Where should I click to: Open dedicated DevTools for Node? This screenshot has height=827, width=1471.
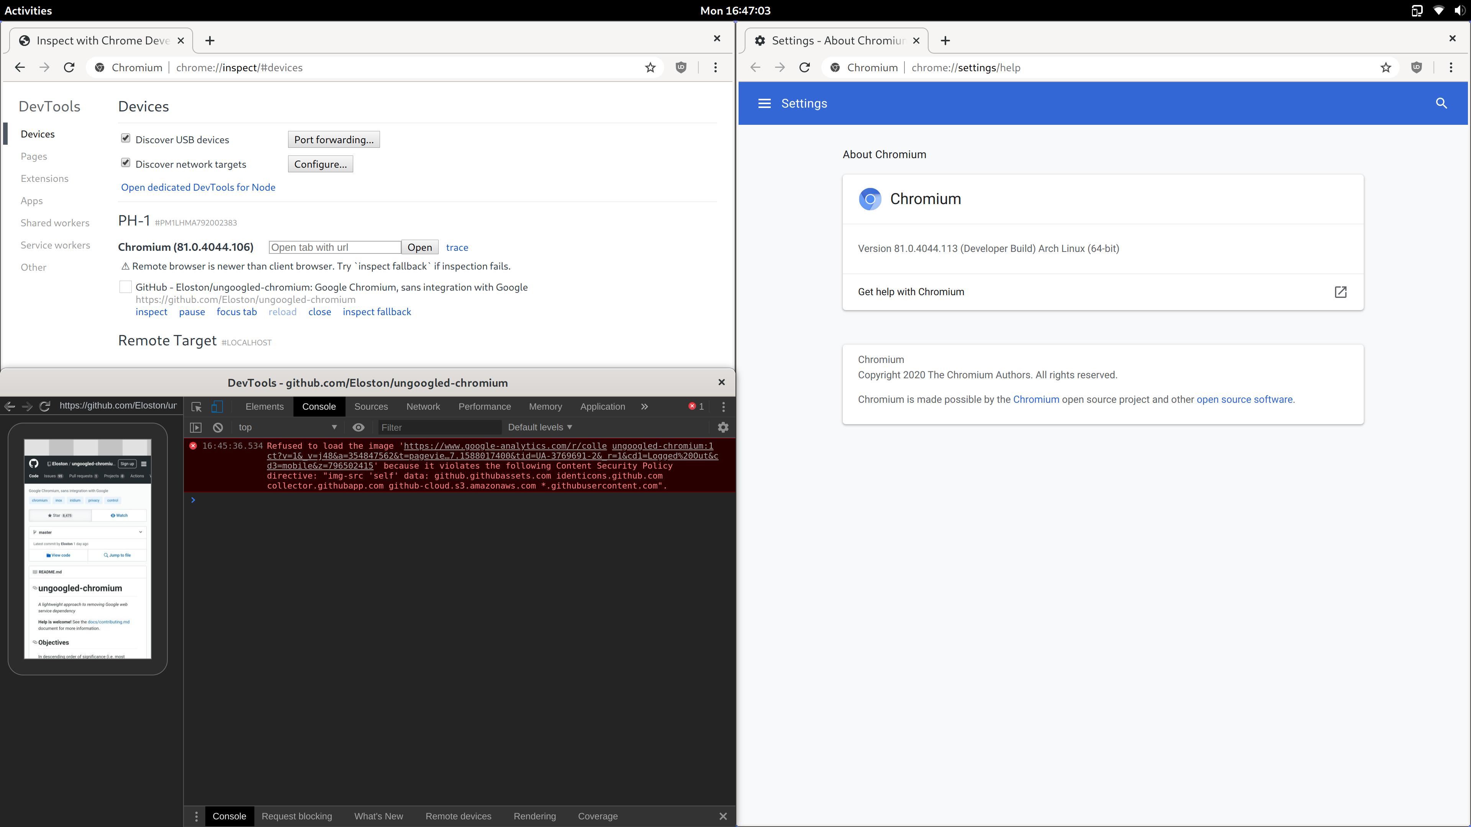[198, 186]
